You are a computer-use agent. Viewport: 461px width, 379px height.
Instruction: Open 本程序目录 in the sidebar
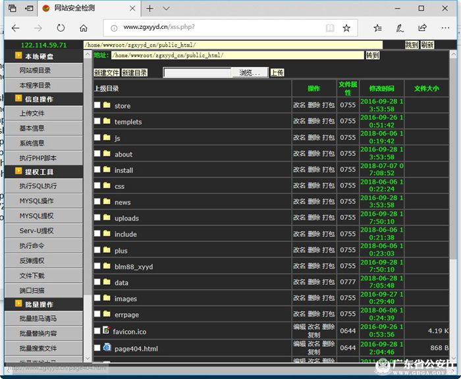pos(44,85)
